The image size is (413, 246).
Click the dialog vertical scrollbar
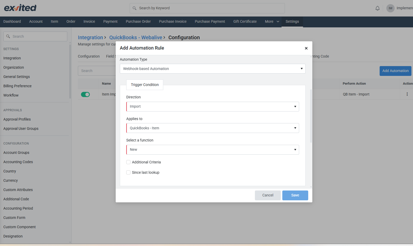[x=311, y=116]
